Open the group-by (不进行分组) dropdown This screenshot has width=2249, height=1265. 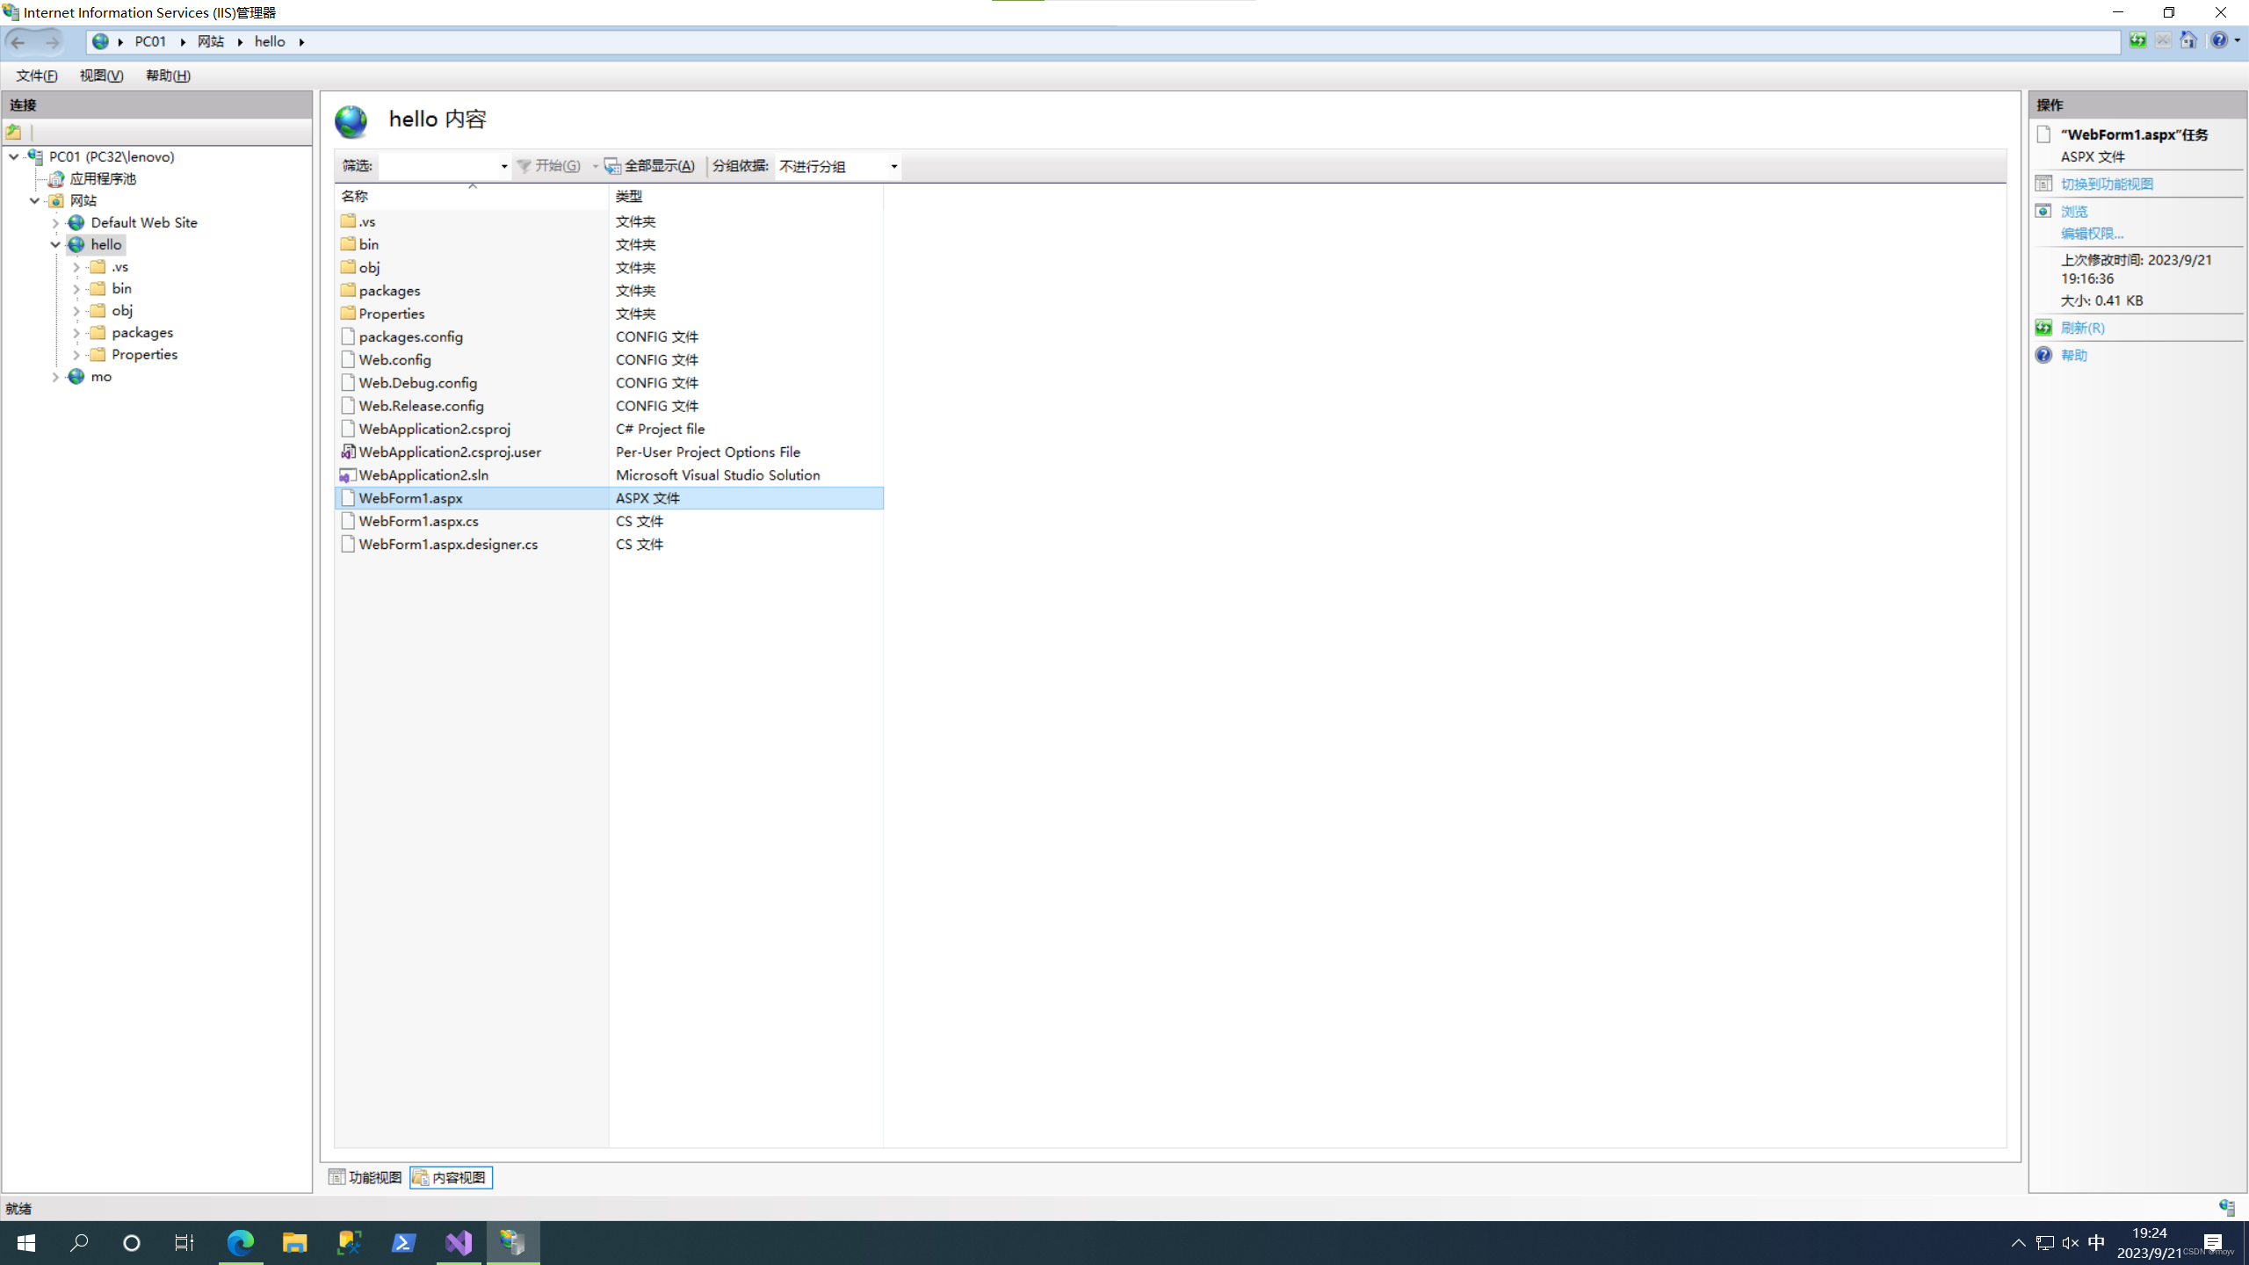point(893,166)
